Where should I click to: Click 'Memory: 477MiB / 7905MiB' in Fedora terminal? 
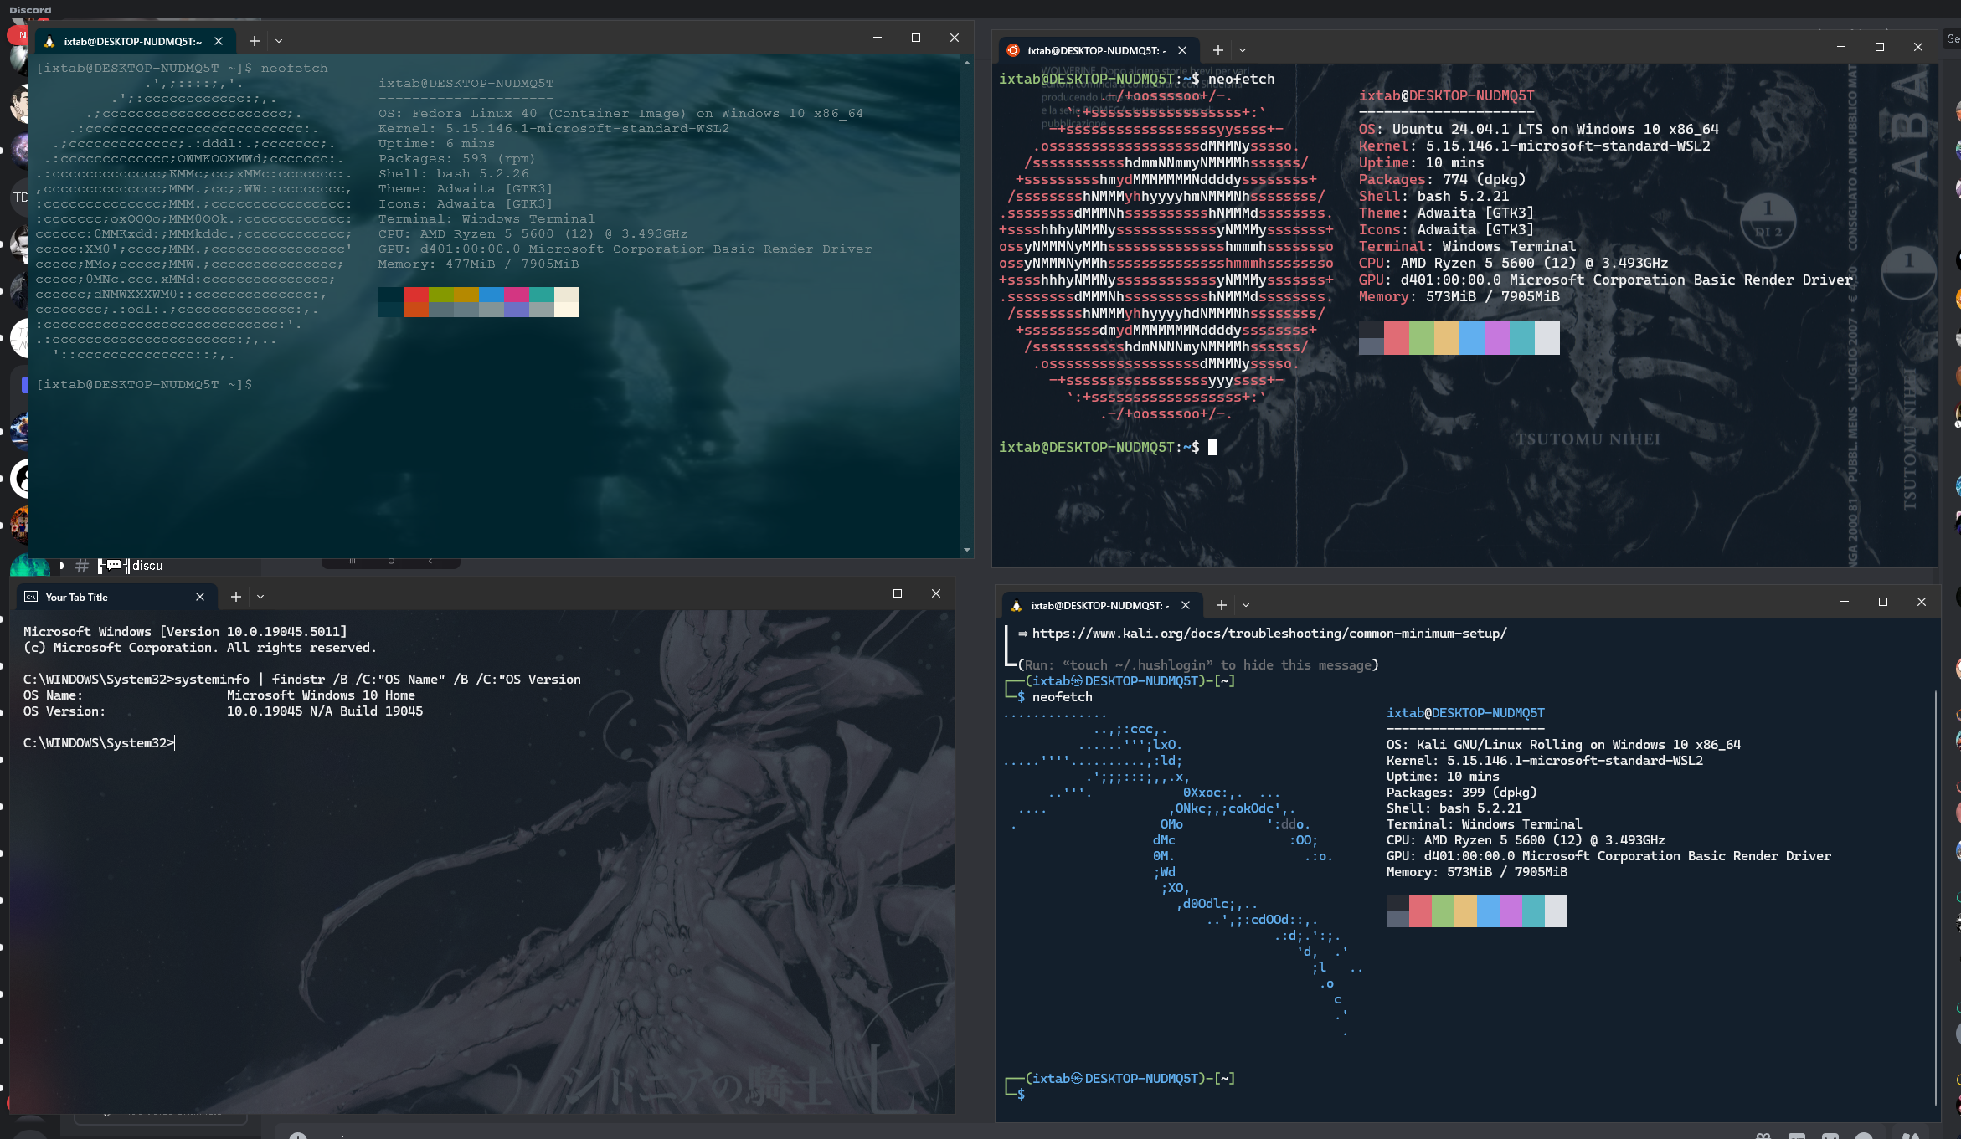(478, 264)
